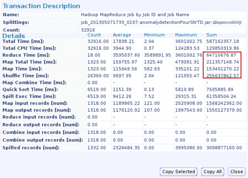Select Total Time average 17838.21
The width and height of the screenshot is (248, 178).
[123, 41]
